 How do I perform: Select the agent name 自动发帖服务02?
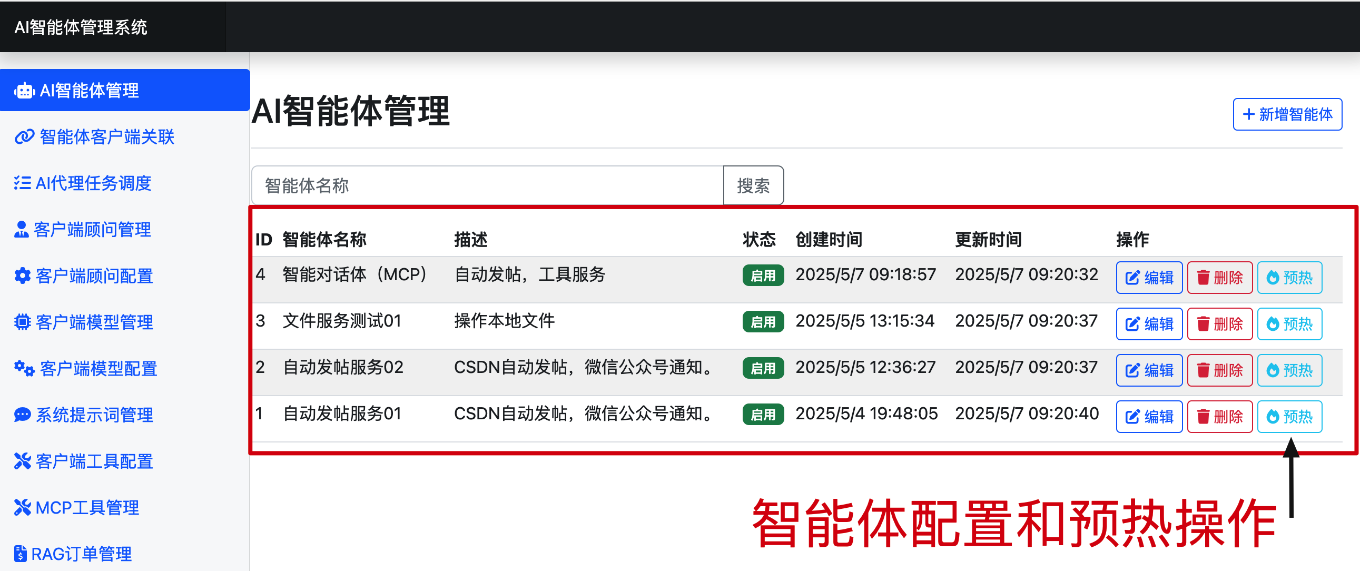(x=343, y=367)
